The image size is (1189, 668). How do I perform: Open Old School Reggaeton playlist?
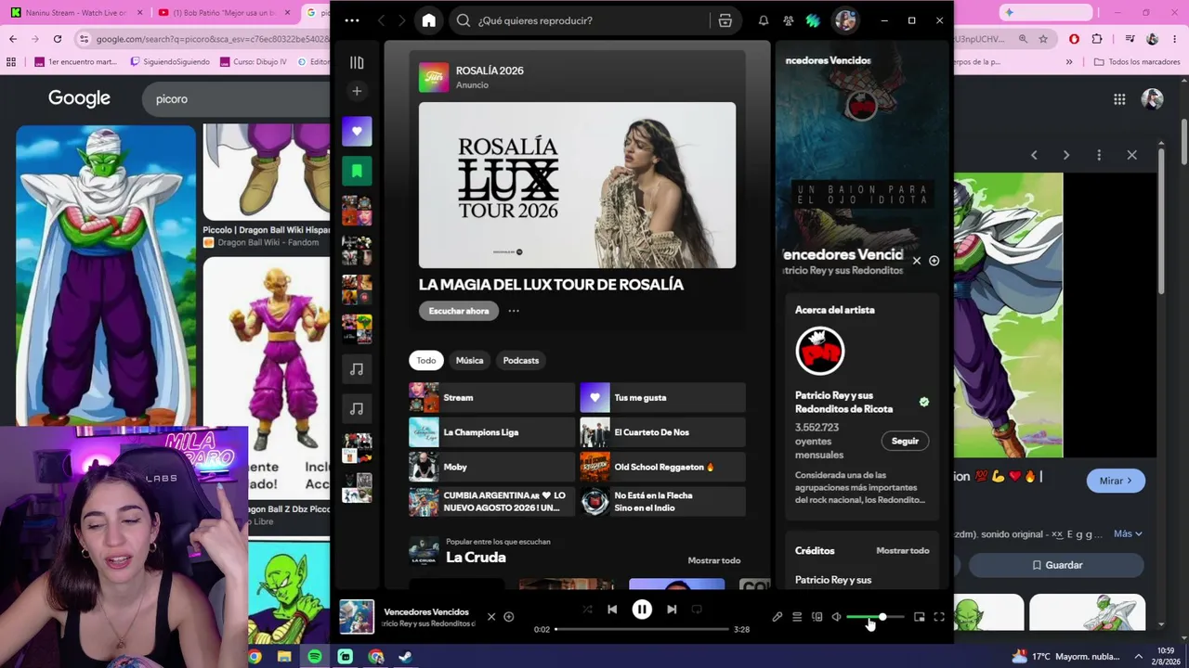[x=663, y=467]
